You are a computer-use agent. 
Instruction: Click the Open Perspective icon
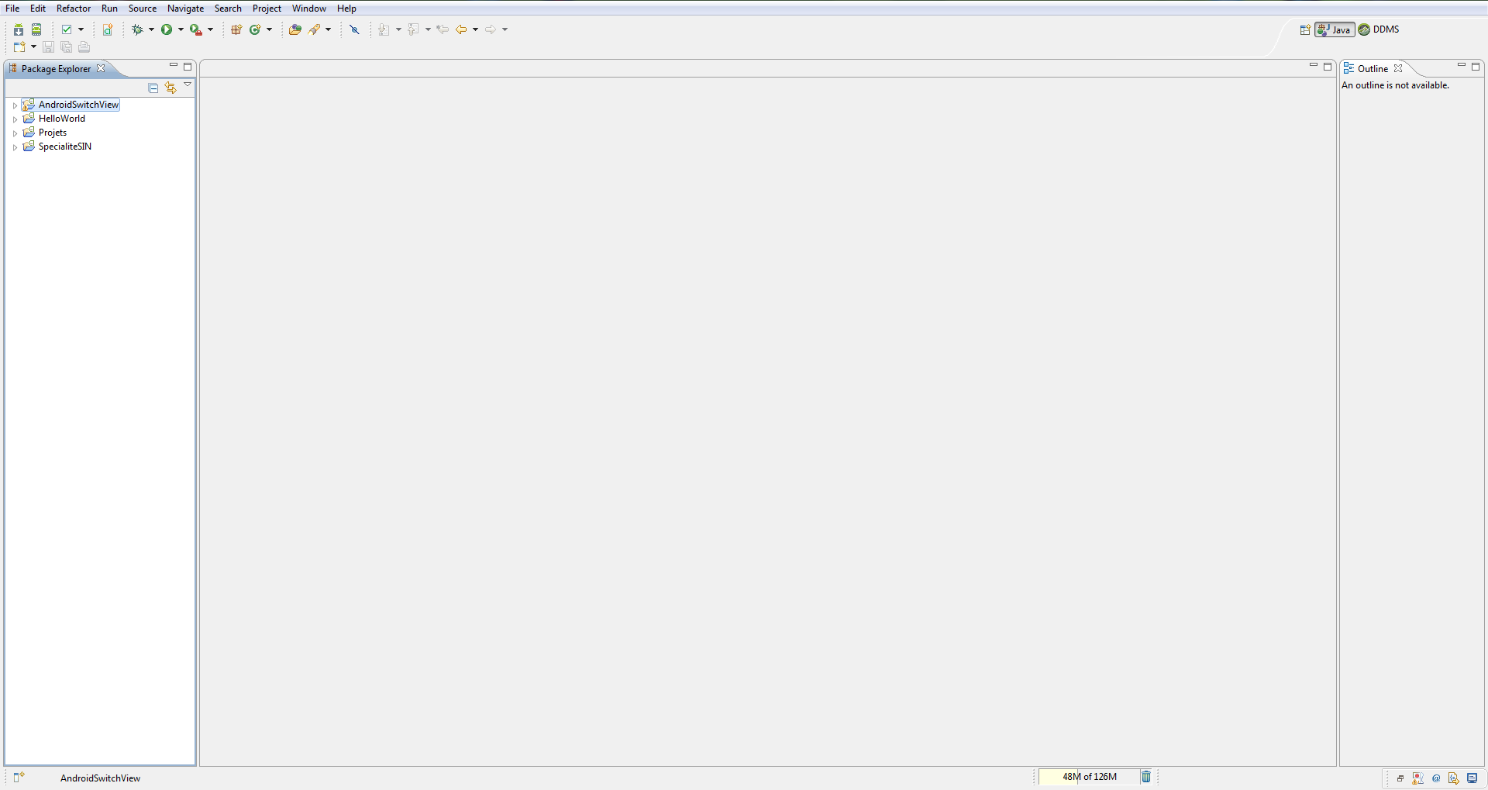(x=1305, y=29)
